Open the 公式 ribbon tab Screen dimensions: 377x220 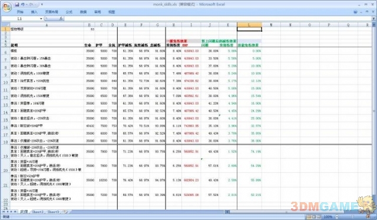pos(69,12)
